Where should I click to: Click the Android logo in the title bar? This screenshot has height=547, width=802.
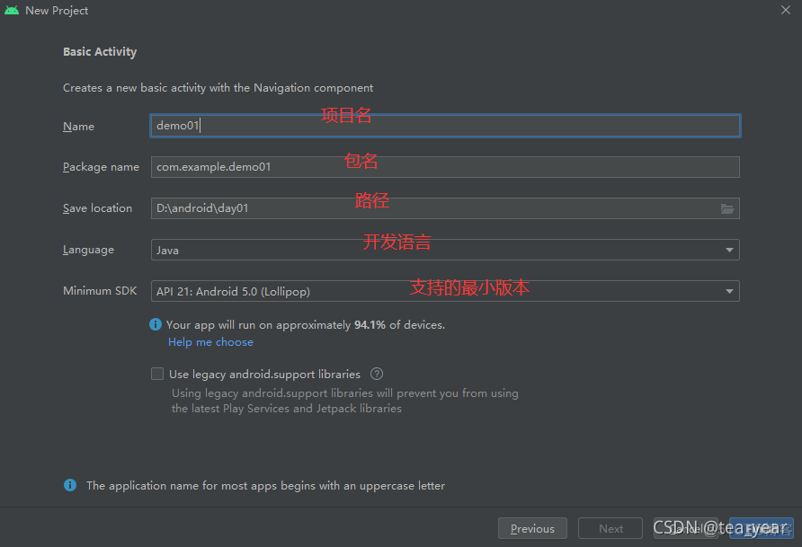click(x=12, y=10)
